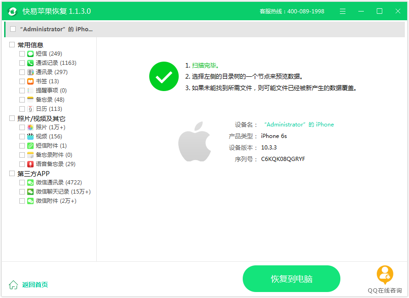Click the 通讯录 contacts icon

(30, 72)
